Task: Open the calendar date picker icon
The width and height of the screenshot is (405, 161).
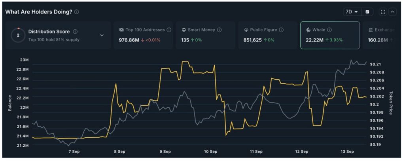Action: [367, 12]
